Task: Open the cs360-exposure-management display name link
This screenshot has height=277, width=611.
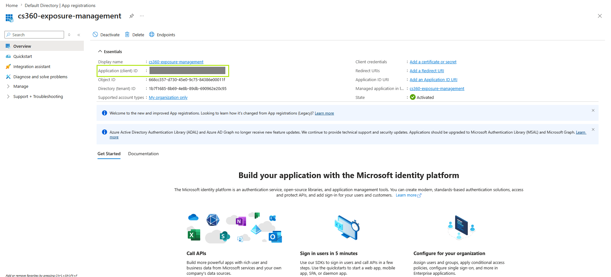Action: [176, 62]
